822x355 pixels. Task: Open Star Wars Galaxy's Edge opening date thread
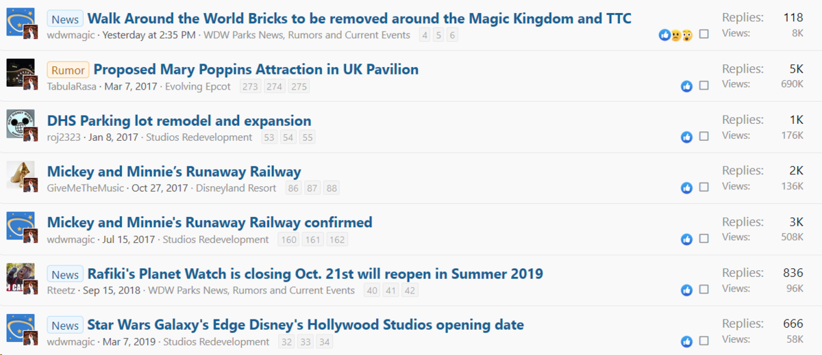tap(306, 325)
